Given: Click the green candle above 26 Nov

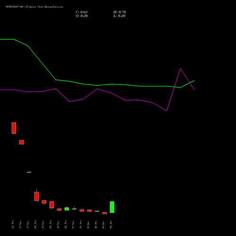Looking at the screenshot, I should pyautogui.click(x=67, y=209).
